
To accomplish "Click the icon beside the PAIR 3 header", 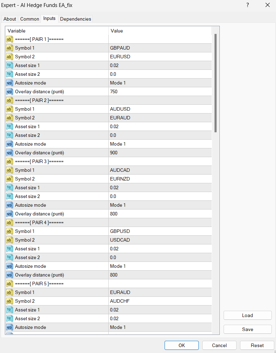I will click(x=10, y=161).
